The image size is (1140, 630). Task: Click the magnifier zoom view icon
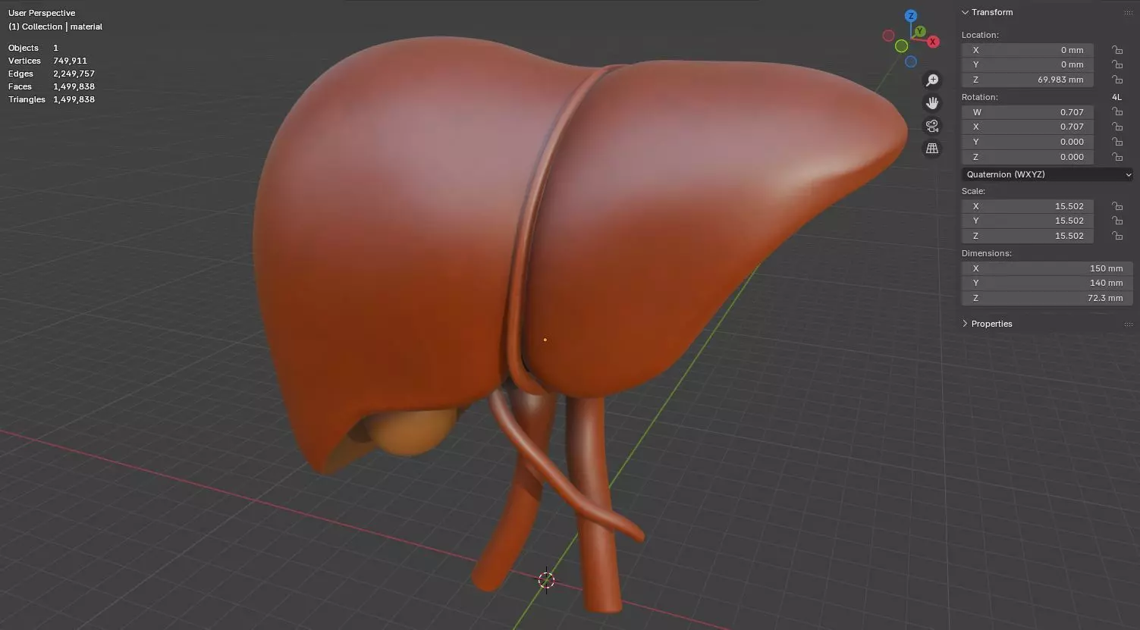tap(932, 80)
